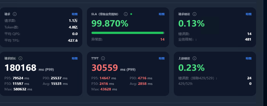Viewport: 267px width, 106px height.
Task: Click 异常数 value 14 in SLA card
Action: pyautogui.click(x=162, y=39)
